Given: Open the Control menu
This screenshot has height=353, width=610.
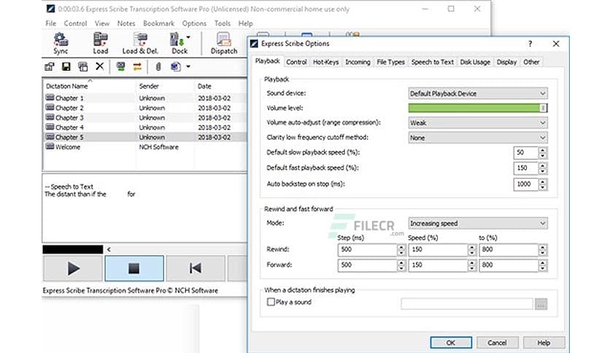Looking at the screenshot, I should pos(75,23).
